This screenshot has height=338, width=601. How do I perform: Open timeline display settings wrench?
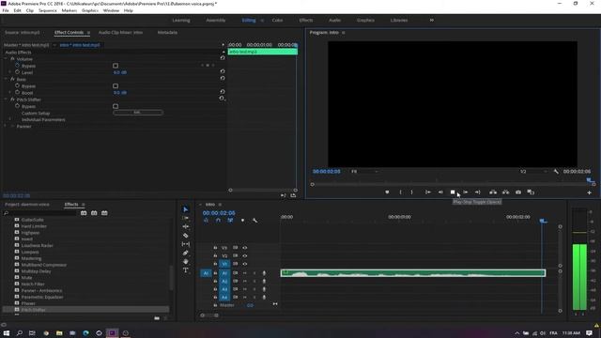[254, 221]
